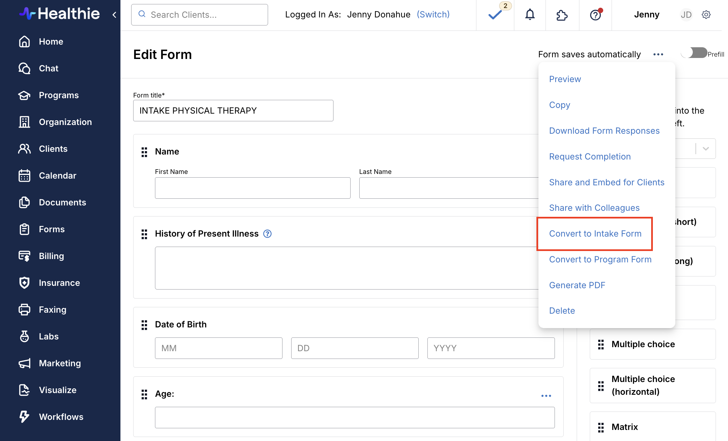728x441 pixels.
Task: Click the Switch user link
Action: 433,14
